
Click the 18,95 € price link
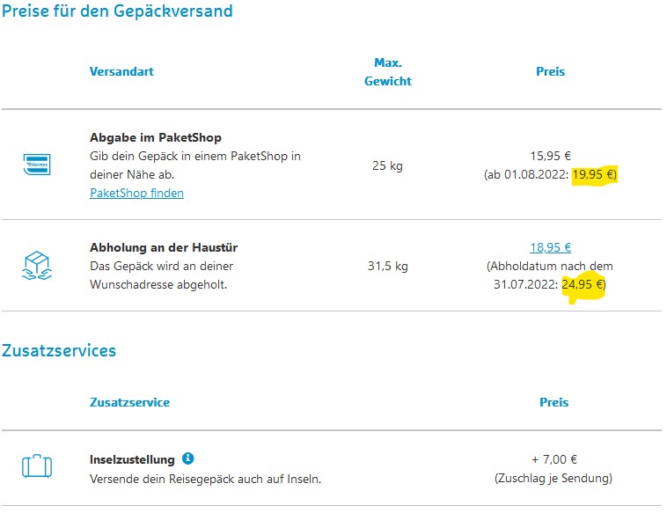[550, 247]
